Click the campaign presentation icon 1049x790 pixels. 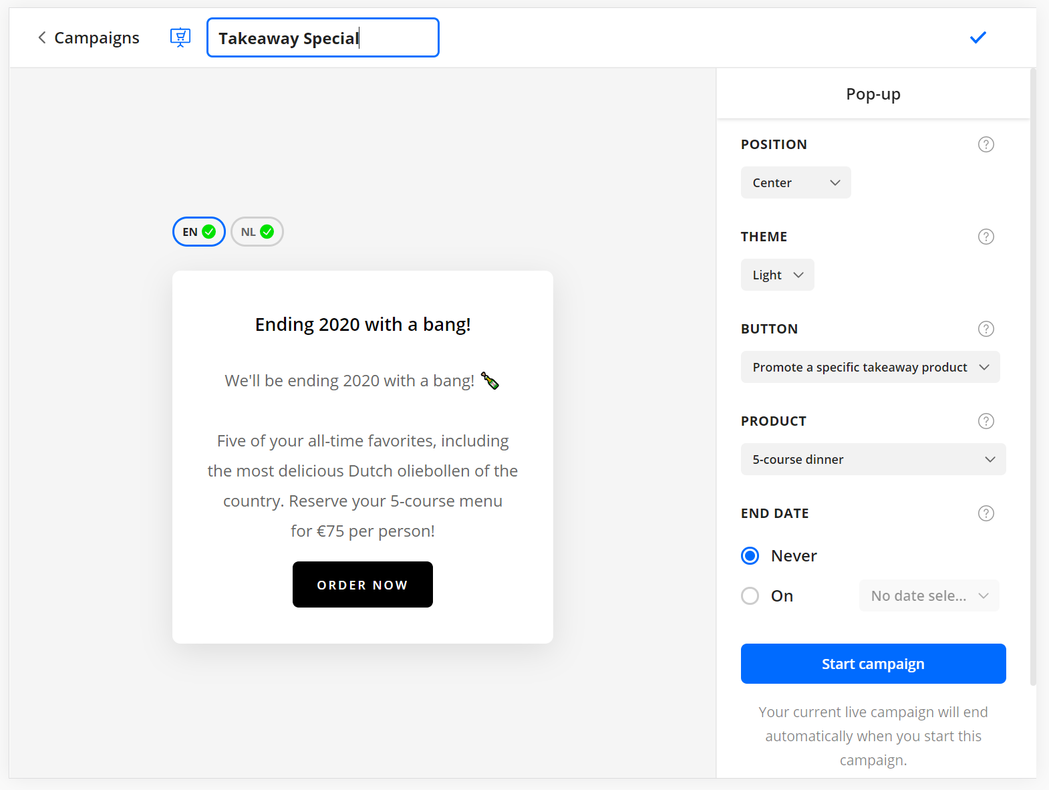point(180,37)
